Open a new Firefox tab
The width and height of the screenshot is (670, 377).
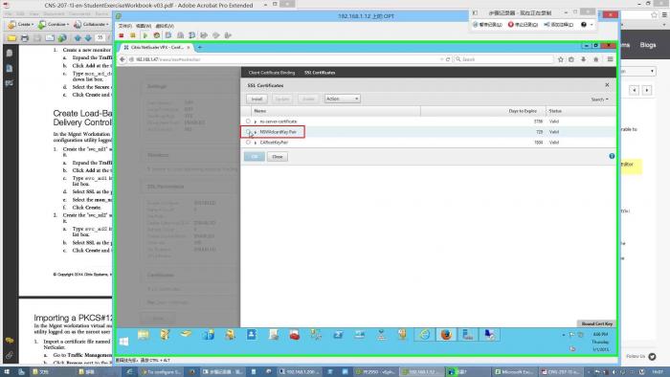click(x=199, y=48)
